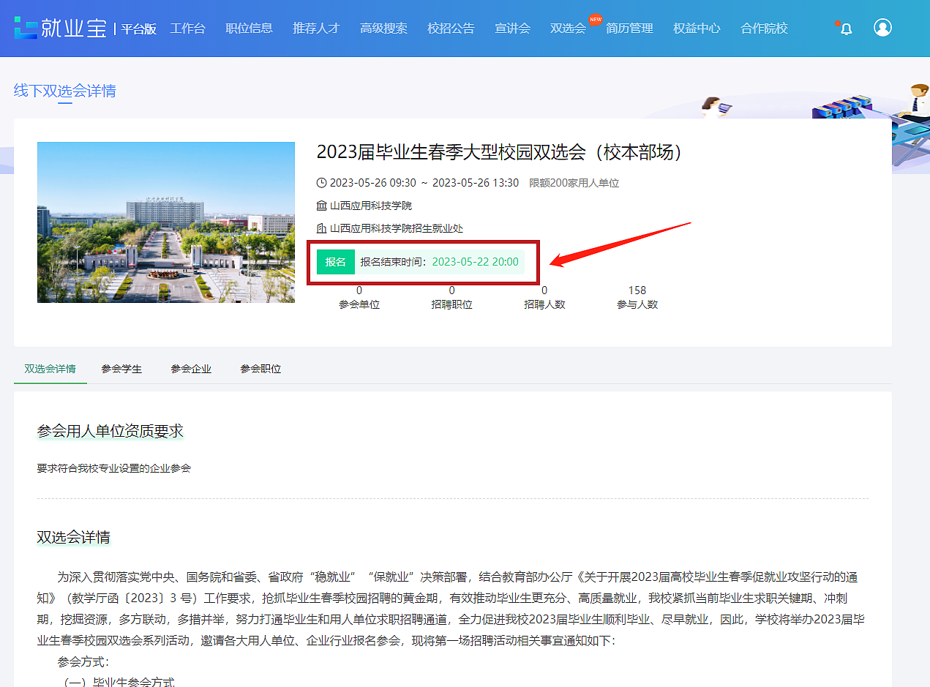Click 限额200家用人单位 text
The image size is (930, 687).
574,183
